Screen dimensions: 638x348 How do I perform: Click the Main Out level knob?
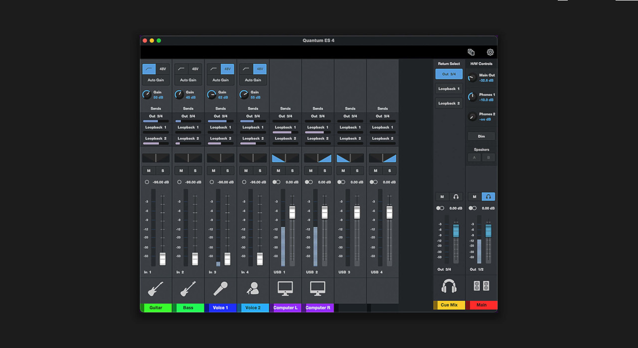pos(472,78)
